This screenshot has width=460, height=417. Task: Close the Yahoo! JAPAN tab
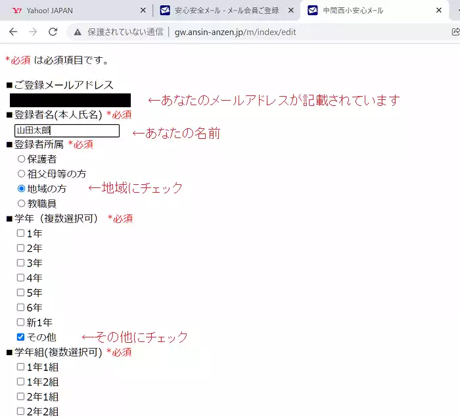pyautogui.click(x=143, y=11)
